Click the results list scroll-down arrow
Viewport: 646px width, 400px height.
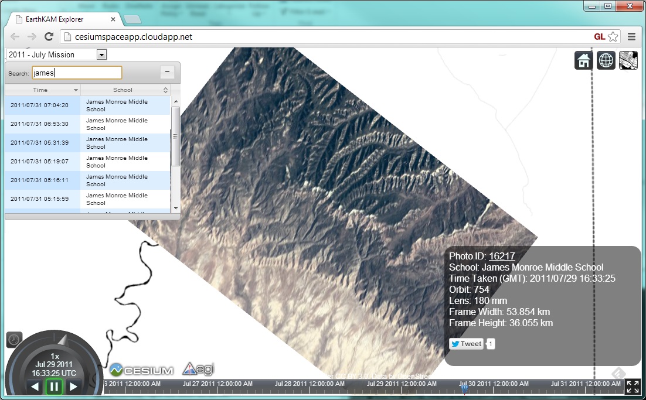tap(175, 208)
